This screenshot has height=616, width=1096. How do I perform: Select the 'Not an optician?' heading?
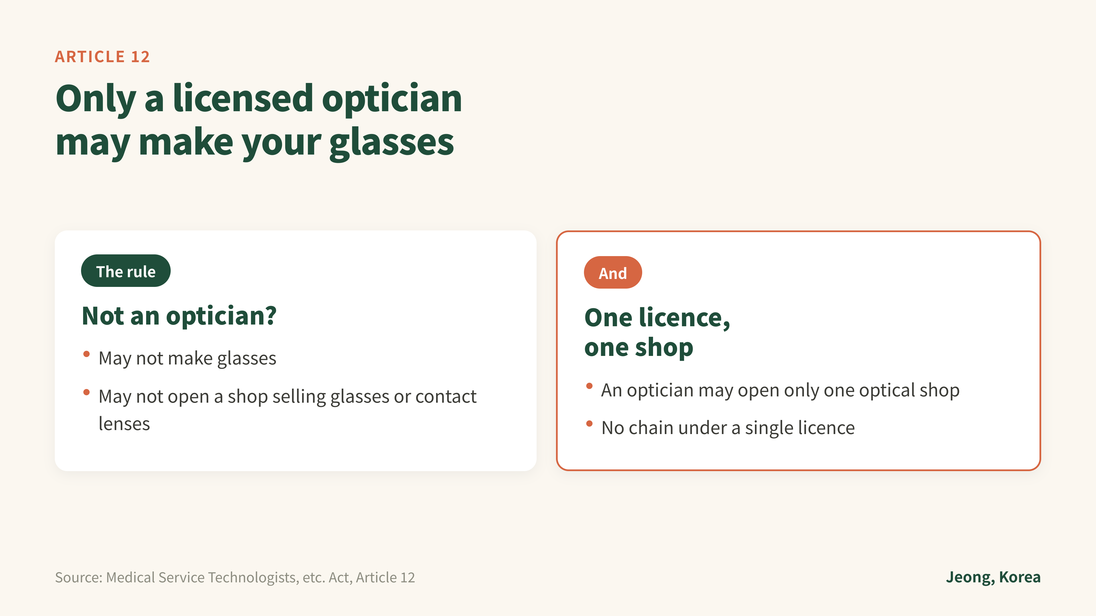pos(179,316)
